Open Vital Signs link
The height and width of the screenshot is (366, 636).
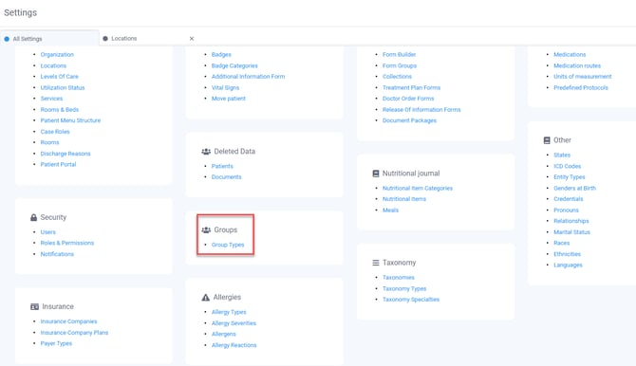tap(225, 87)
